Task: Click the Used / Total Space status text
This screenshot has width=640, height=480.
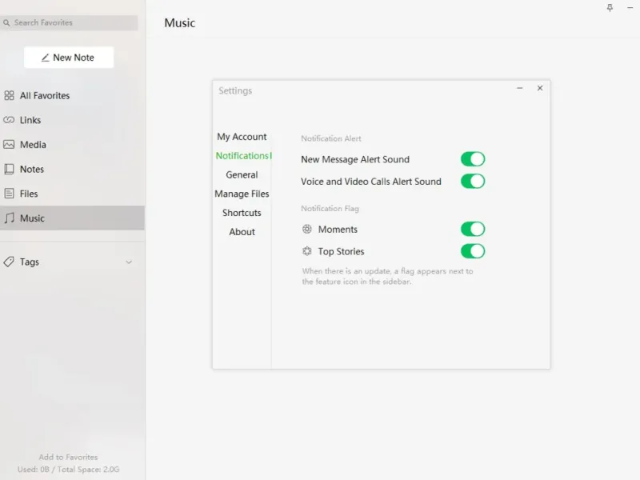Action: click(68, 470)
